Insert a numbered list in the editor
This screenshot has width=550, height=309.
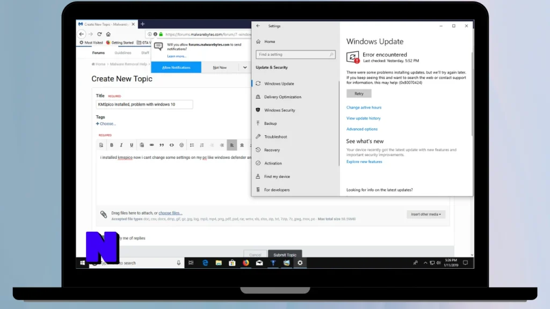(202, 145)
